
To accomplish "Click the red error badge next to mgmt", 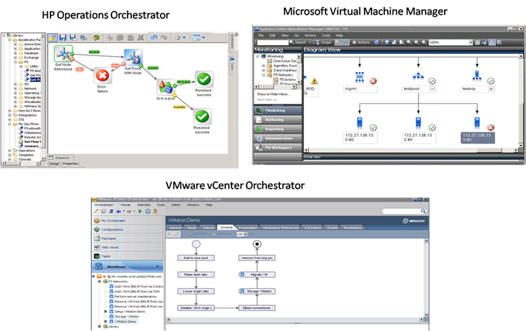I will [x=373, y=81].
